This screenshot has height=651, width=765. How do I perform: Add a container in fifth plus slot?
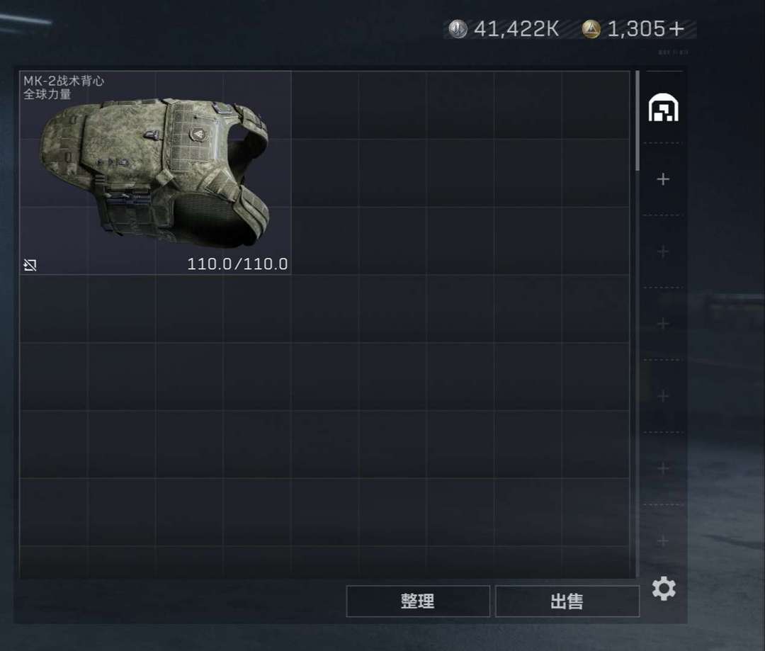click(663, 468)
